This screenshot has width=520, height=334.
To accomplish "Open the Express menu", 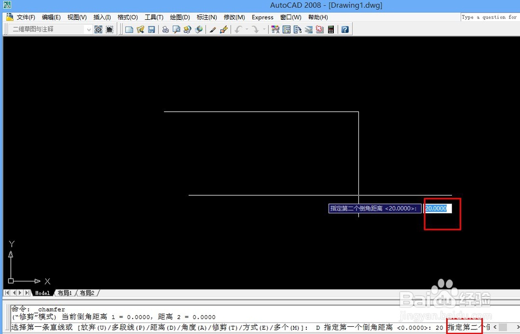I will (x=262, y=17).
